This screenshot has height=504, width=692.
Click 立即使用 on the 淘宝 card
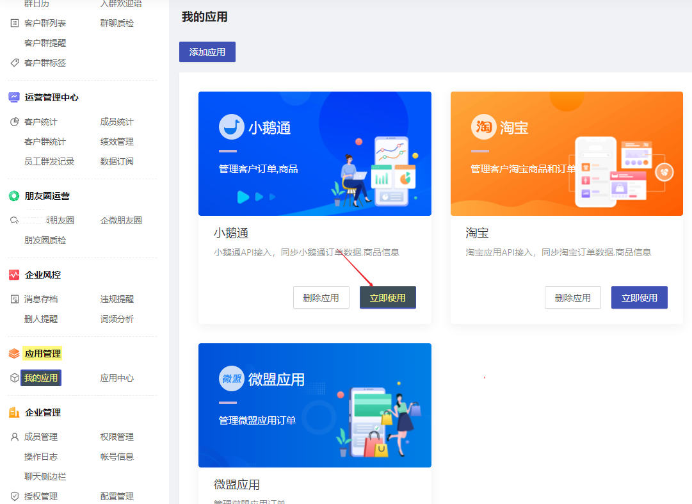click(640, 297)
